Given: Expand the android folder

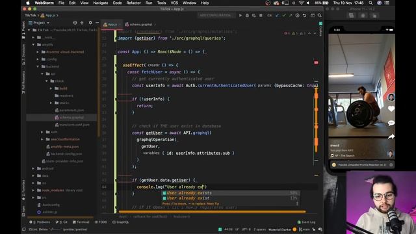Looking at the screenshot, I should tap(33, 168).
